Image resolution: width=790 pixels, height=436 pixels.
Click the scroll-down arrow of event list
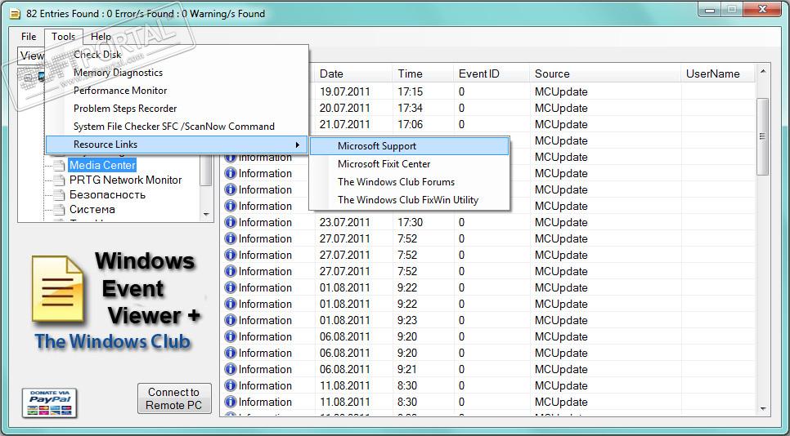(x=763, y=409)
